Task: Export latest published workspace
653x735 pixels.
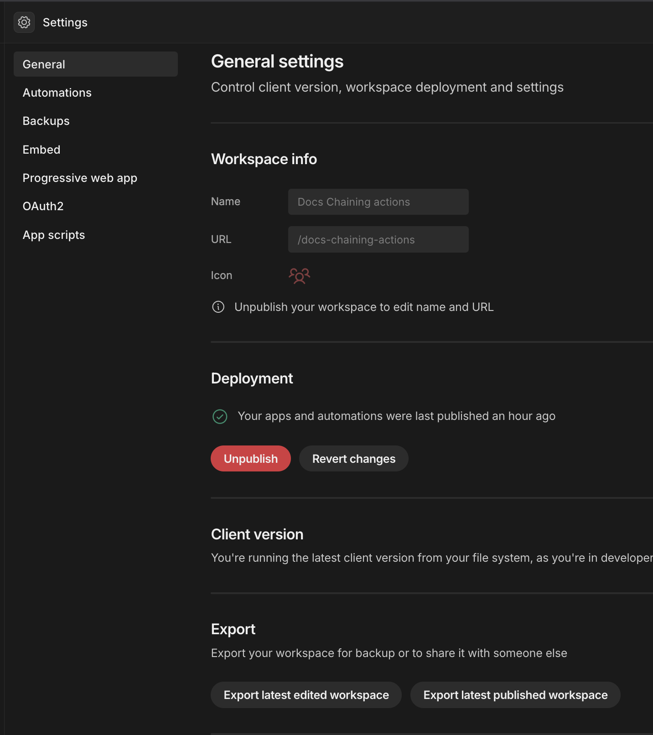Action: tap(515, 695)
